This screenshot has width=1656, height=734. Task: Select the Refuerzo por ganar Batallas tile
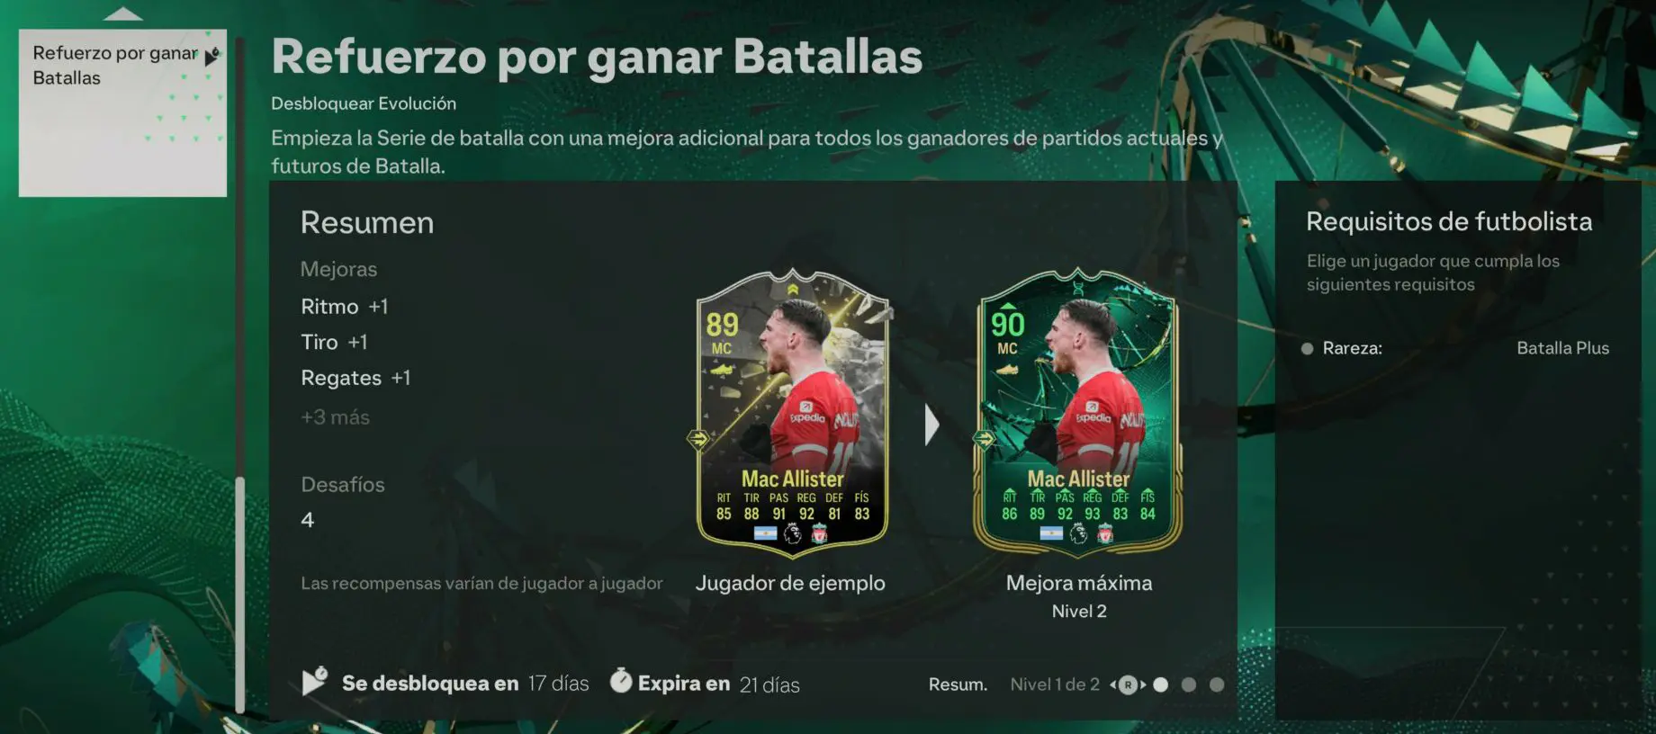(x=122, y=112)
